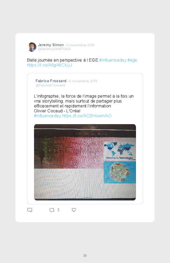
Task: Click the @FabriceFrossard handle
Action: (50, 85)
